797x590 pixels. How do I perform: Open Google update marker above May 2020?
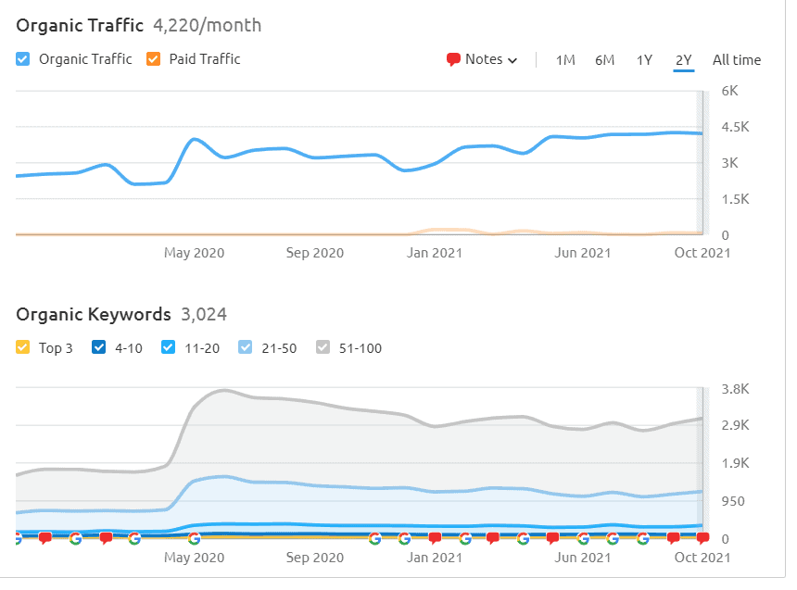tap(195, 538)
